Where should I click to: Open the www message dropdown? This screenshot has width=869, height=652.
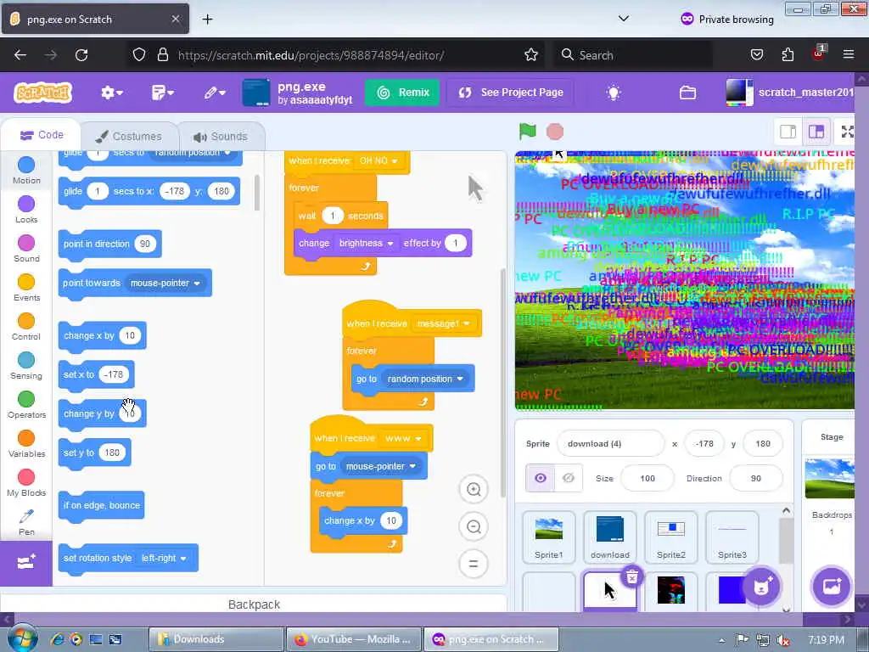(403, 438)
